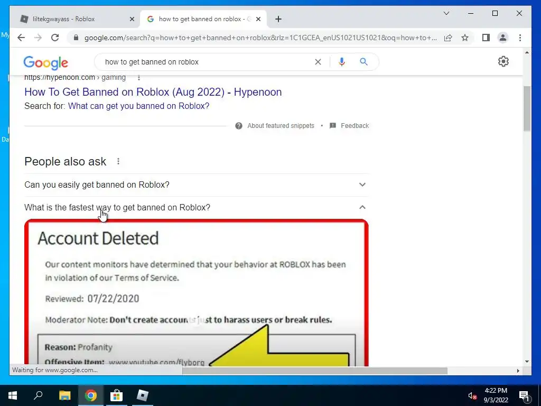Screen dimensions: 541x406
Task: Share this page icon in address bar
Action: coord(448,38)
